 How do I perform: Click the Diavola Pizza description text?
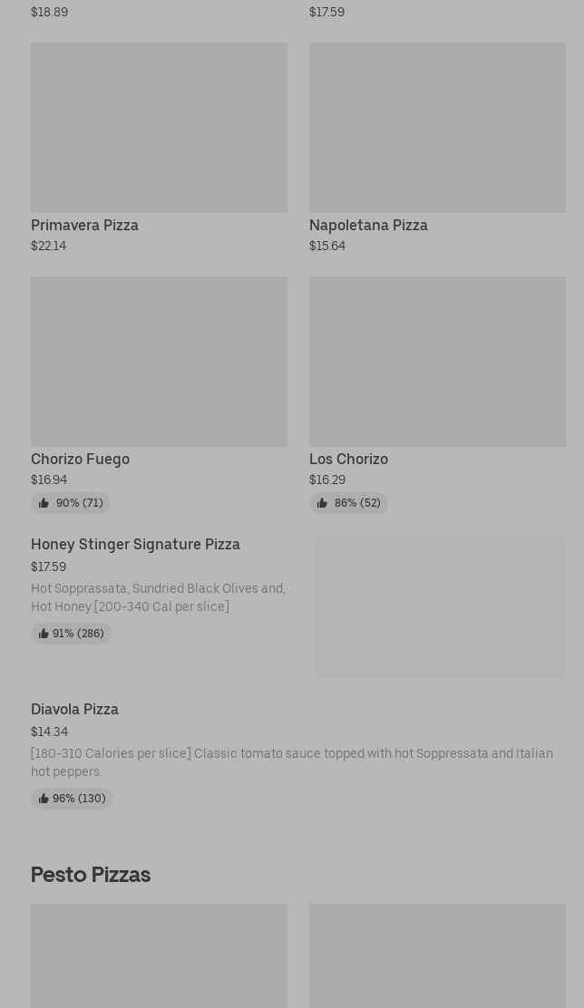[x=291, y=762]
